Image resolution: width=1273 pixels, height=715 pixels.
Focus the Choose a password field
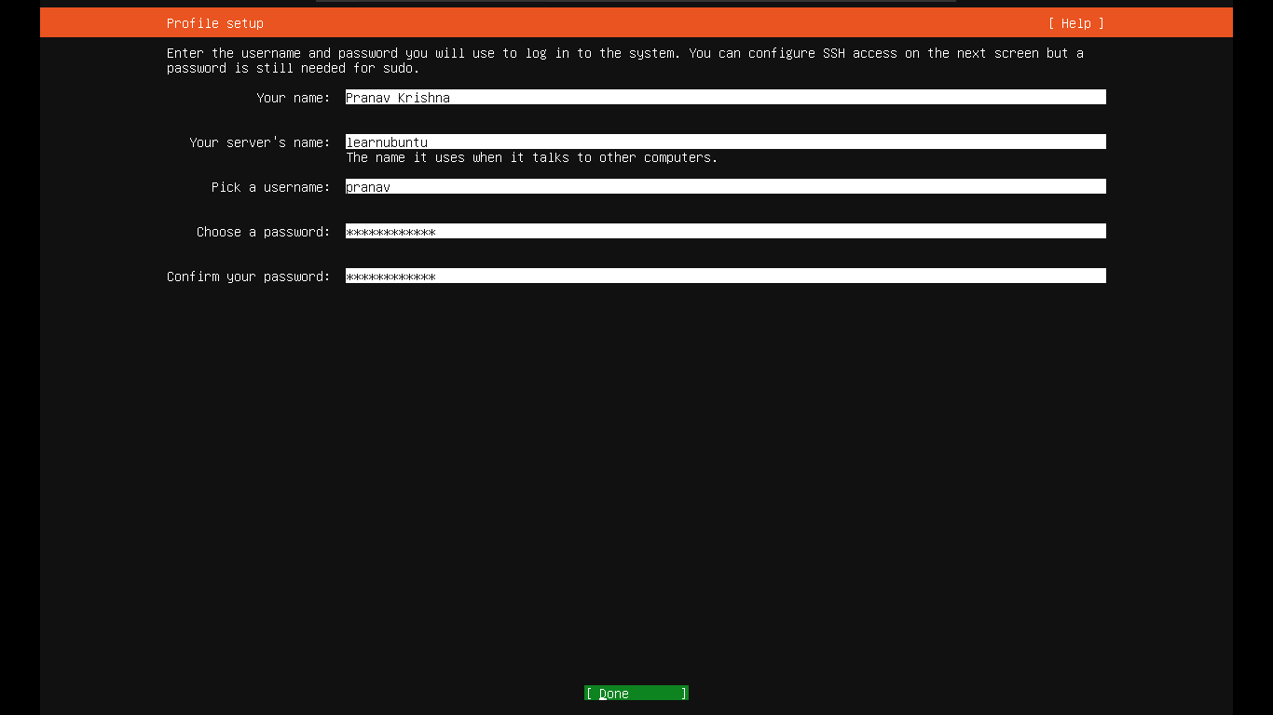[x=725, y=231]
